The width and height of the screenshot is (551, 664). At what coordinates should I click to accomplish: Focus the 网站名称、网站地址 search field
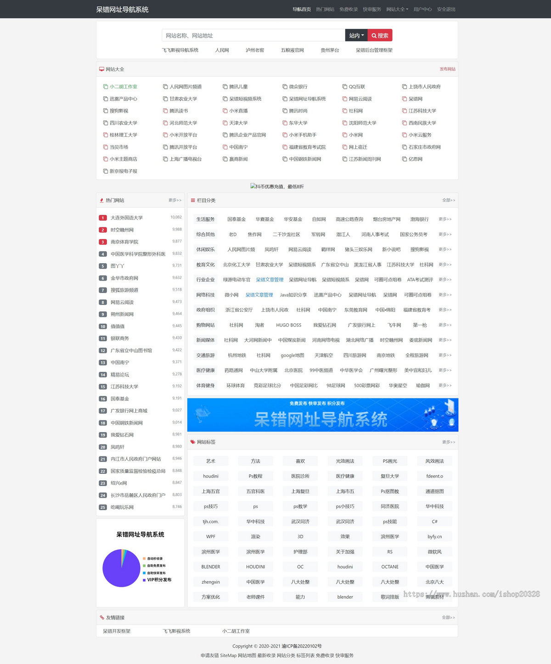[x=253, y=35]
